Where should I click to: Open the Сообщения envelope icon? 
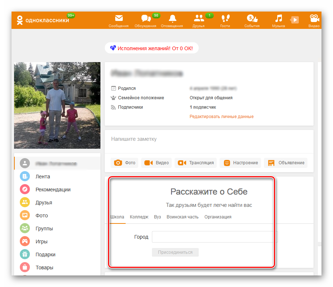tap(119, 19)
